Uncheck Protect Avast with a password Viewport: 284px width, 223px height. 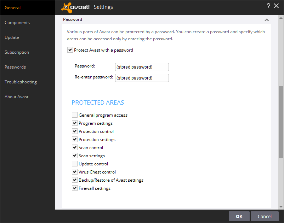[70, 50]
